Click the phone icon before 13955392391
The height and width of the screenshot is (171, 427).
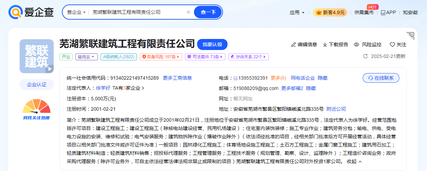click(x=235, y=78)
